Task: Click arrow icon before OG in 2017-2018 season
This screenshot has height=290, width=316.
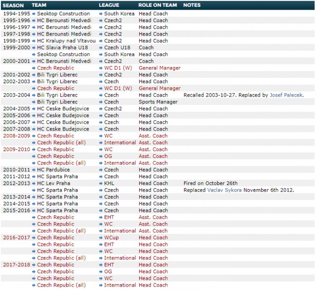Action: tap(101, 272)
